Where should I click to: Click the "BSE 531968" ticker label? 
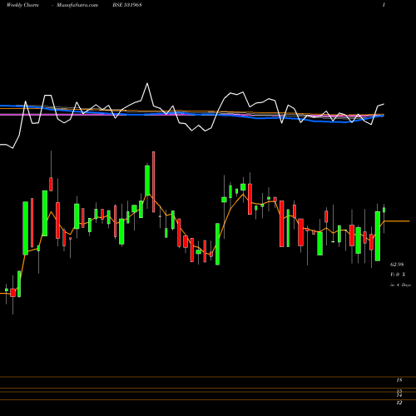click(x=127, y=5)
